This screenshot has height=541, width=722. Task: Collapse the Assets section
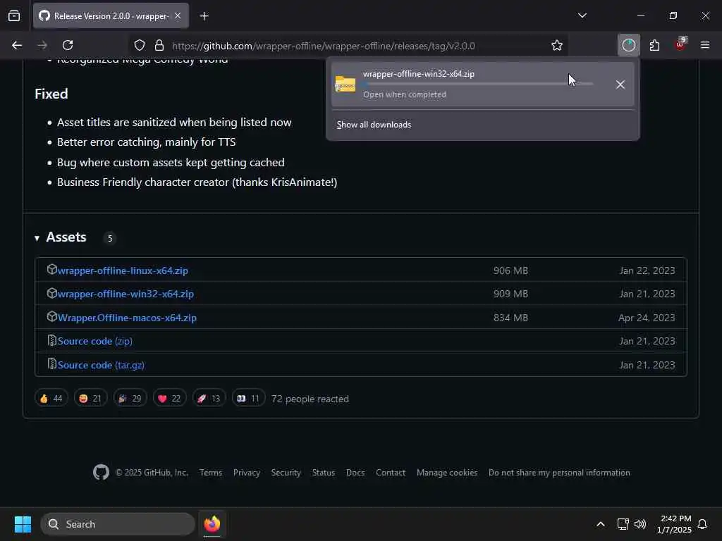click(61, 237)
